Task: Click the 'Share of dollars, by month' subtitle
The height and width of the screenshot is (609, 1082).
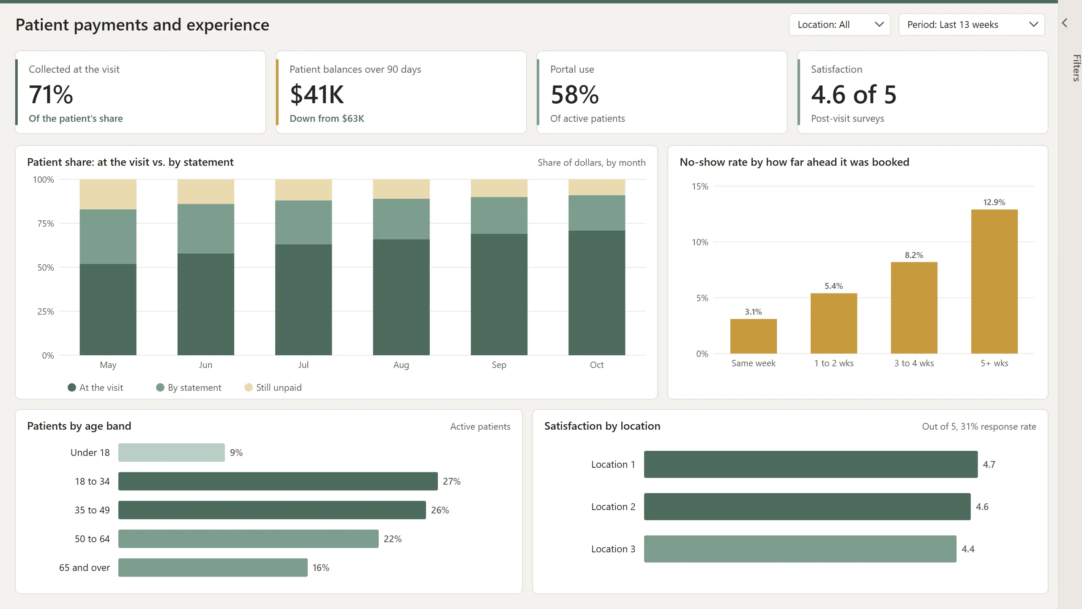Action: (x=591, y=162)
